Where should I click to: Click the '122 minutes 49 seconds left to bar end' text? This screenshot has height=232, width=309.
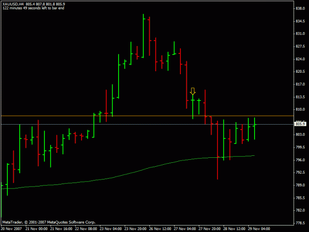33,8
